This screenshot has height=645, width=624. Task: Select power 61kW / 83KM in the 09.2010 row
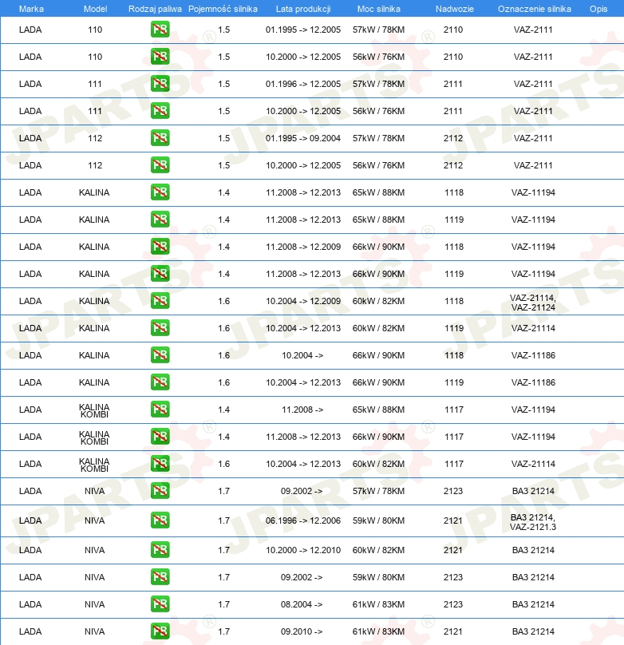(378, 632)
